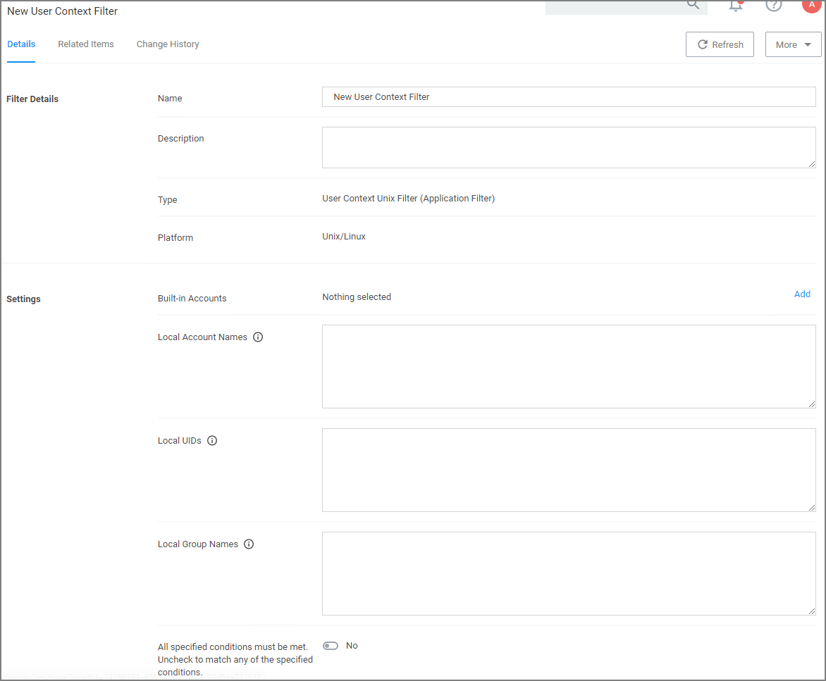Click the 'Built-in Accounts' label
The height and width of the screenshot is (681, 826).
pyautogui.click(x=192, y=299)
